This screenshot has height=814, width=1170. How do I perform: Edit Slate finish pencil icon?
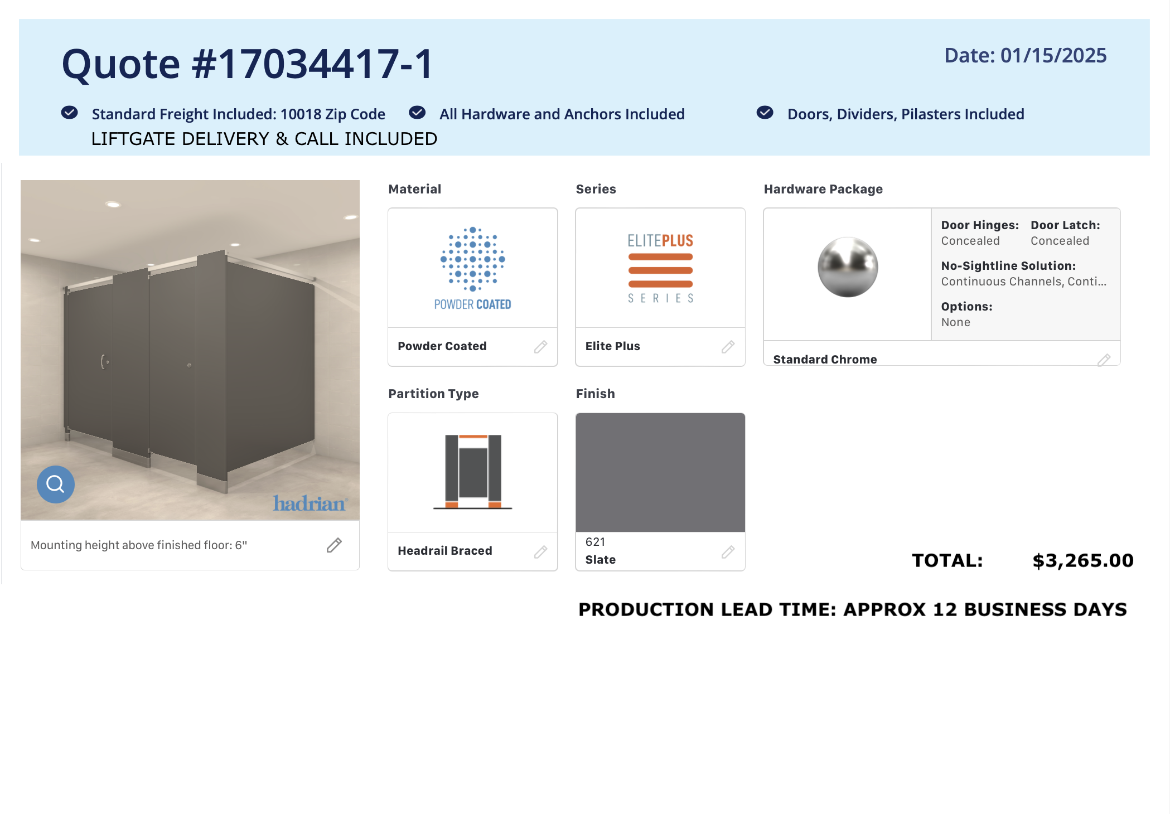728,552
